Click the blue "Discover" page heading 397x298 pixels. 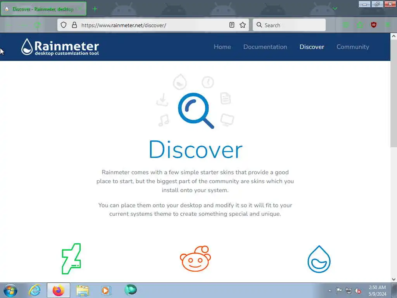[x=196, y=149]
